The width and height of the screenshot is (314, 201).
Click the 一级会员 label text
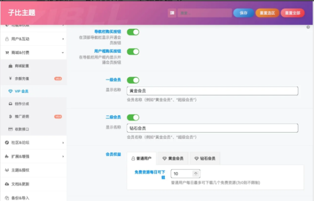click(x=114, y=80)
